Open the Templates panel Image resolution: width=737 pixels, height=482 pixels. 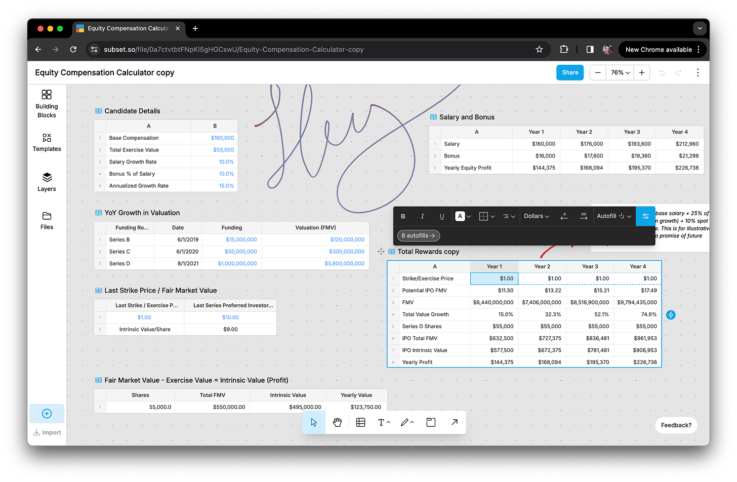[47, 143]
